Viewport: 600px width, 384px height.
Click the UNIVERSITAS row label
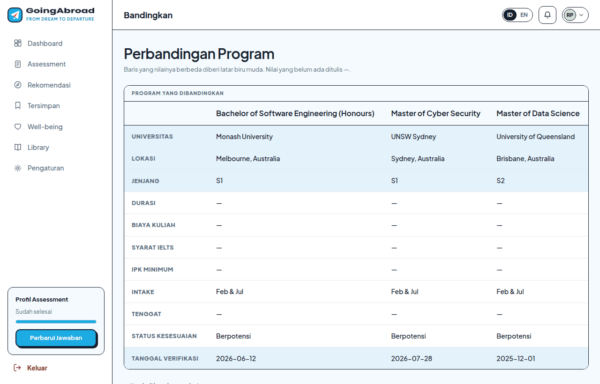click(x=152, y=137)
